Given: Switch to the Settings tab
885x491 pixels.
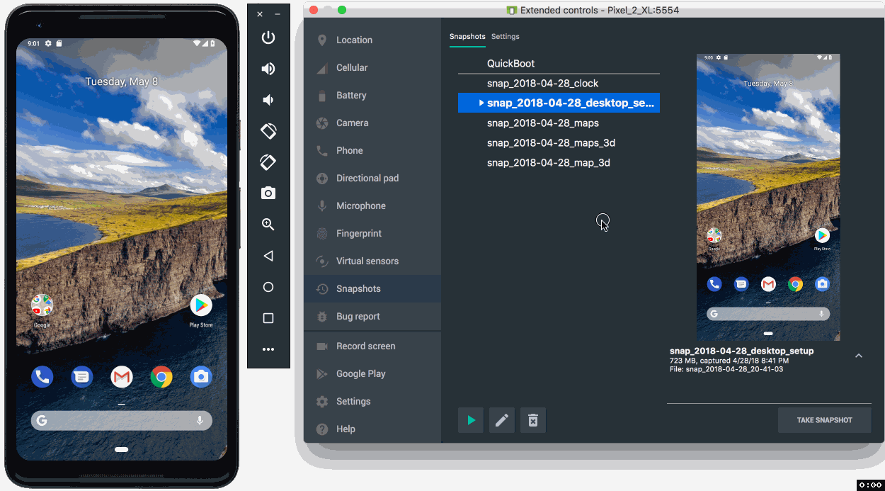Looking at the screenshot, I should [506, 37].
